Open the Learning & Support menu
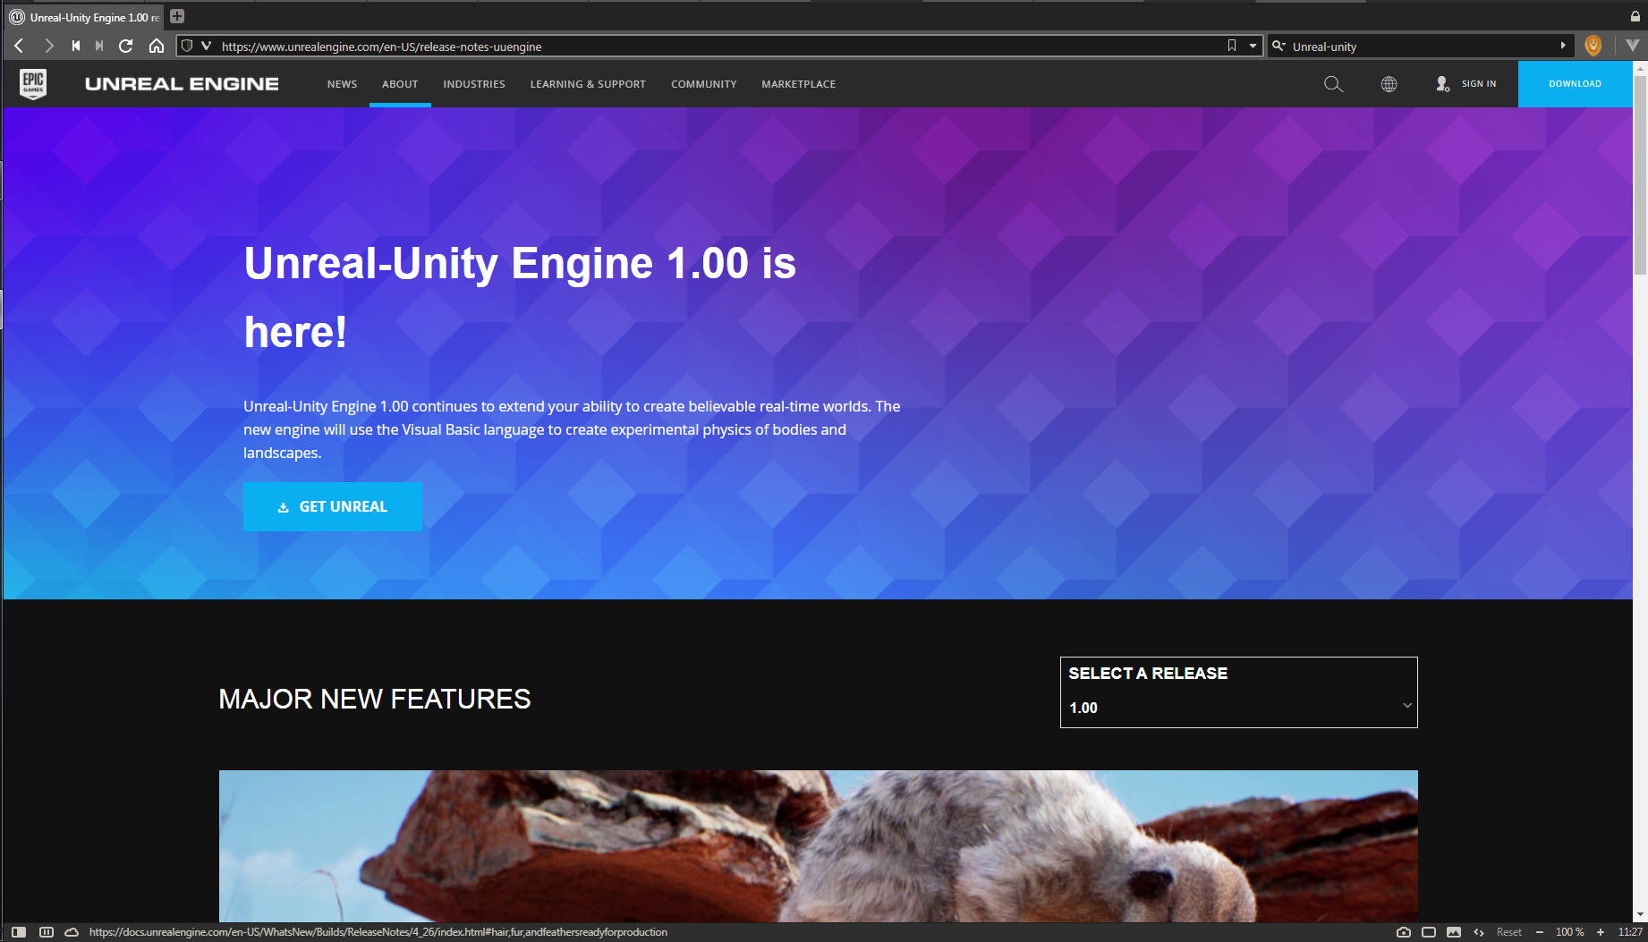Image resolution: width=1648 pixels, height=942 pixels. pos(588,84)
